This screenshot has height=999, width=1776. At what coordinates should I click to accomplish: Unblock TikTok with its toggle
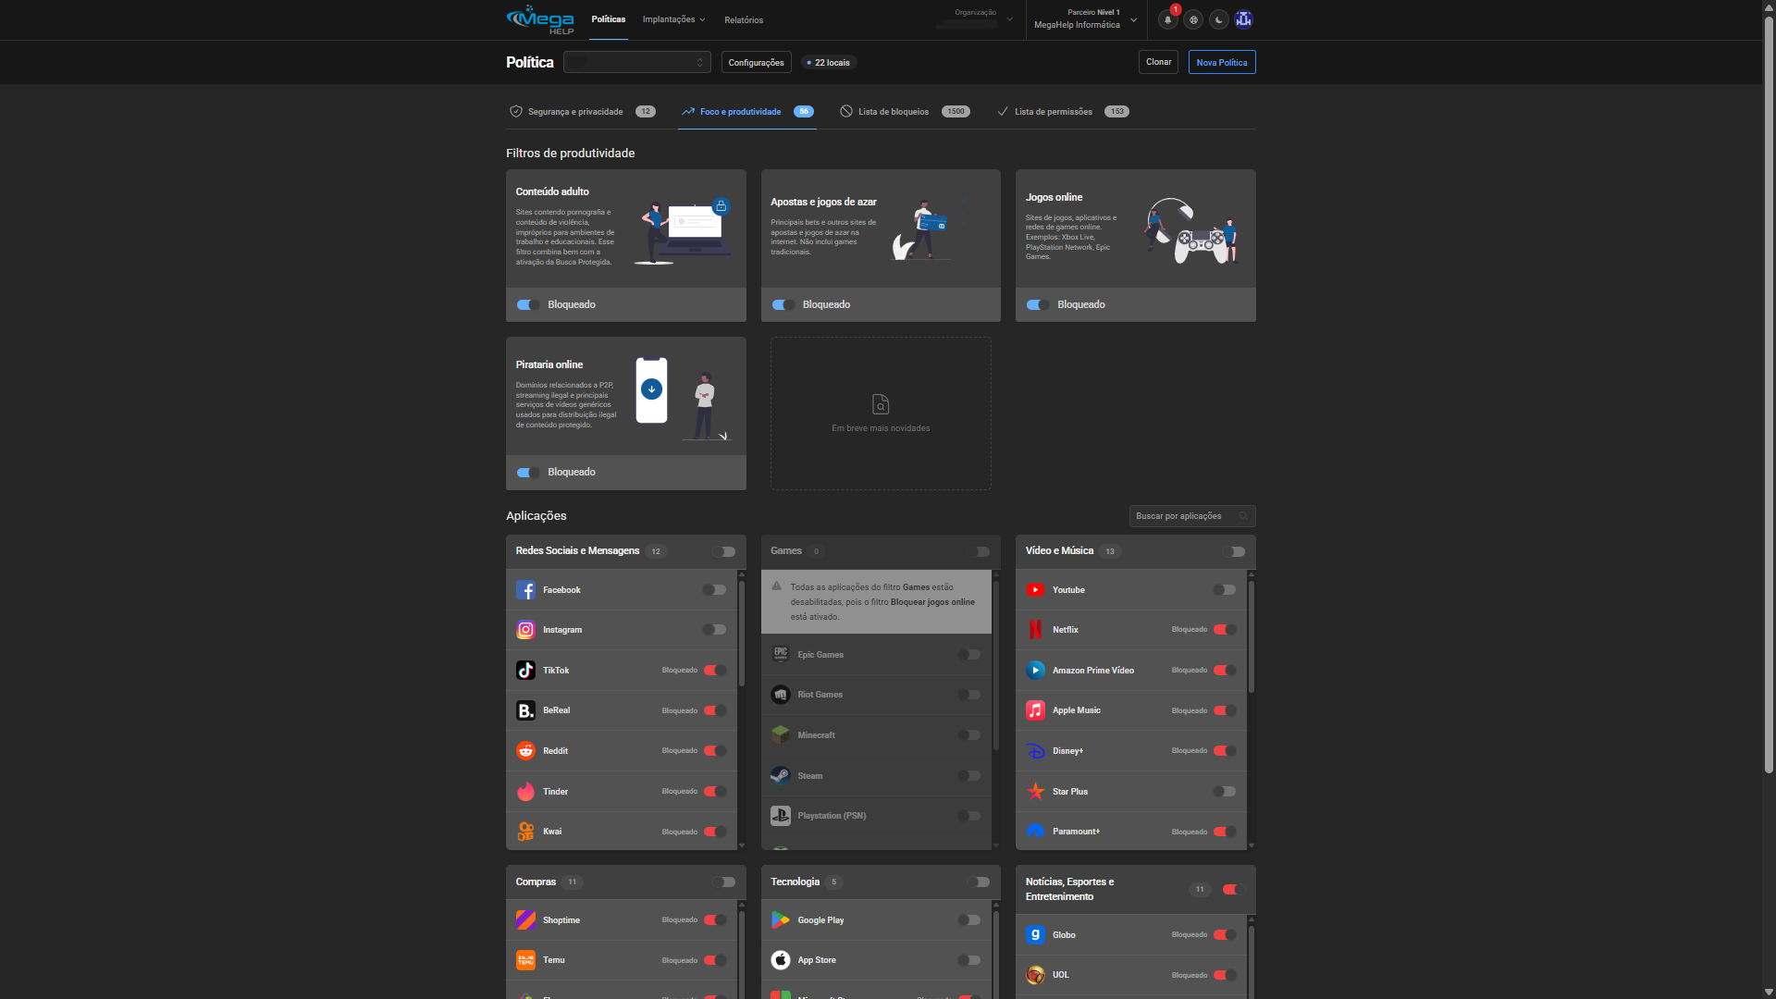point(715,671)
